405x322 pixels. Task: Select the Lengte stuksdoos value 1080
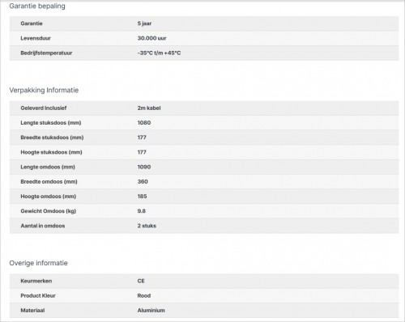144,123
